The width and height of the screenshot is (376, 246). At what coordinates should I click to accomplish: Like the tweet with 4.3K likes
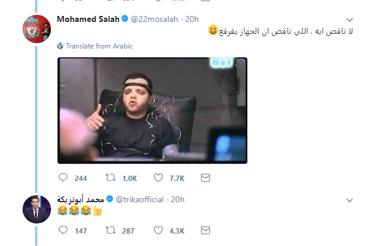tap(158, 230)
